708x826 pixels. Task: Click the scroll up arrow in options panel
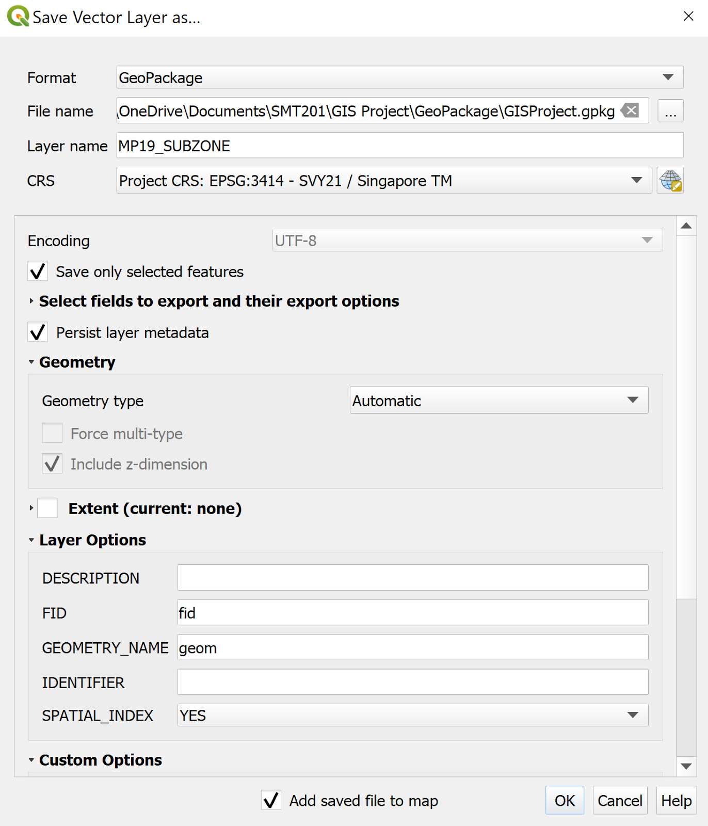click(x=686, y=226)
